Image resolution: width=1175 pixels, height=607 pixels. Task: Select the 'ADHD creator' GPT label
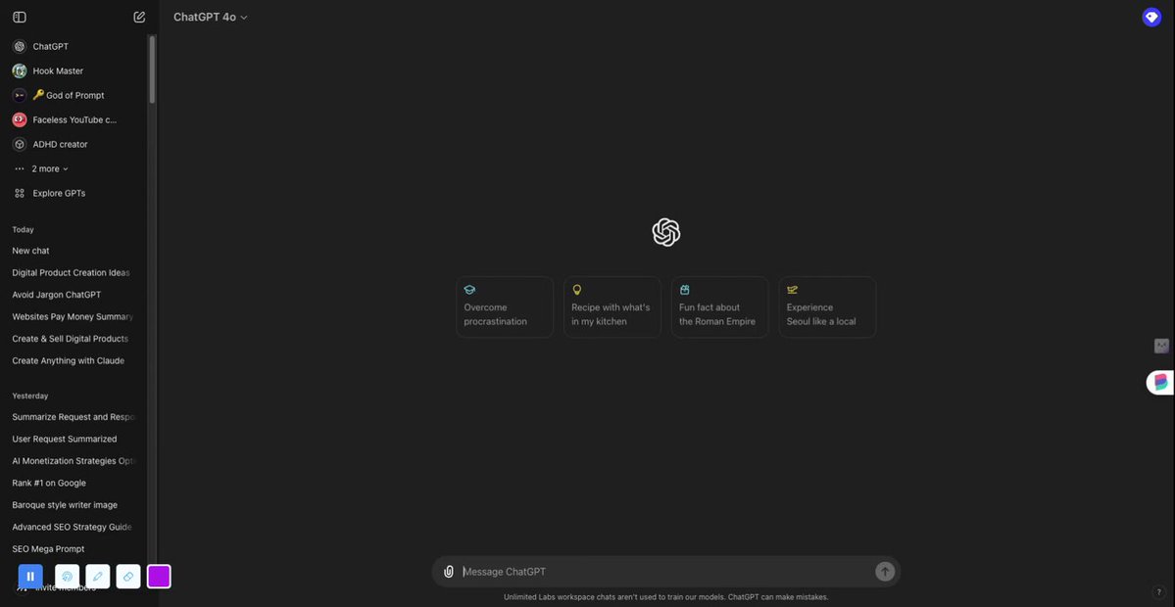click(60, 145)
